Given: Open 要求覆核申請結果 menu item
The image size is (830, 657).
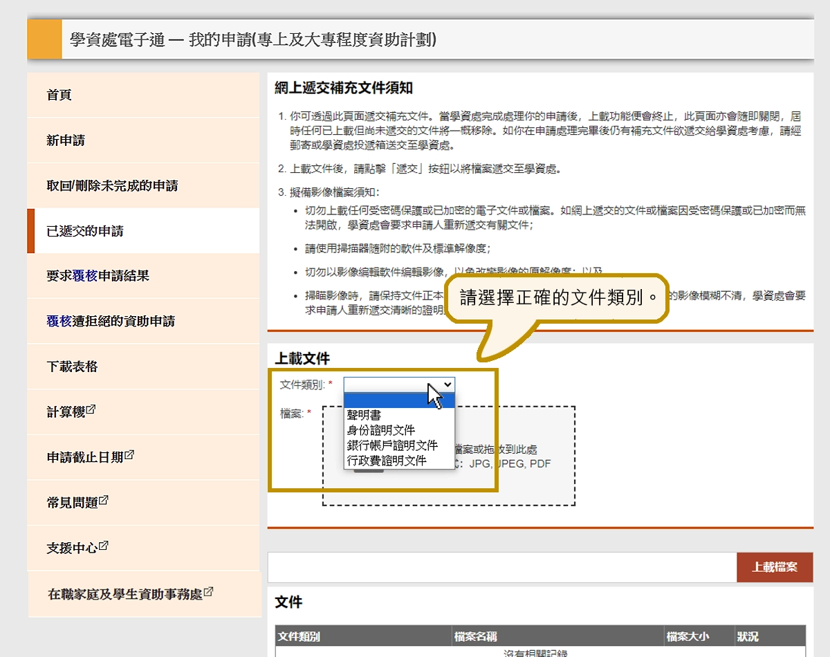Looking at the screenshot, I should pyautogui.click(x=98, y=276).
